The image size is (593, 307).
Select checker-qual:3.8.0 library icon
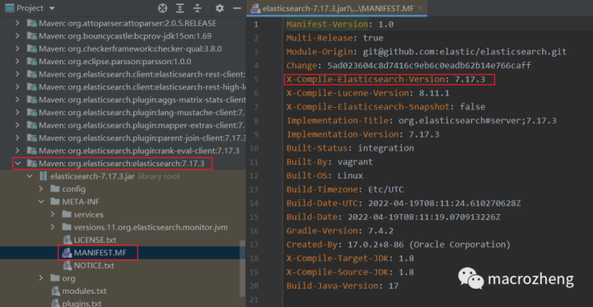(x=32, y=49)
